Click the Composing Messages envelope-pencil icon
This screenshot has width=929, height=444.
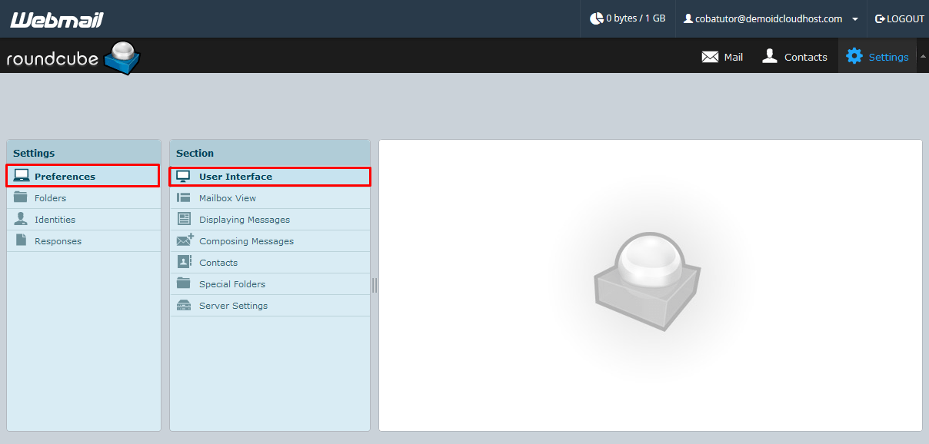pos(184,240)
